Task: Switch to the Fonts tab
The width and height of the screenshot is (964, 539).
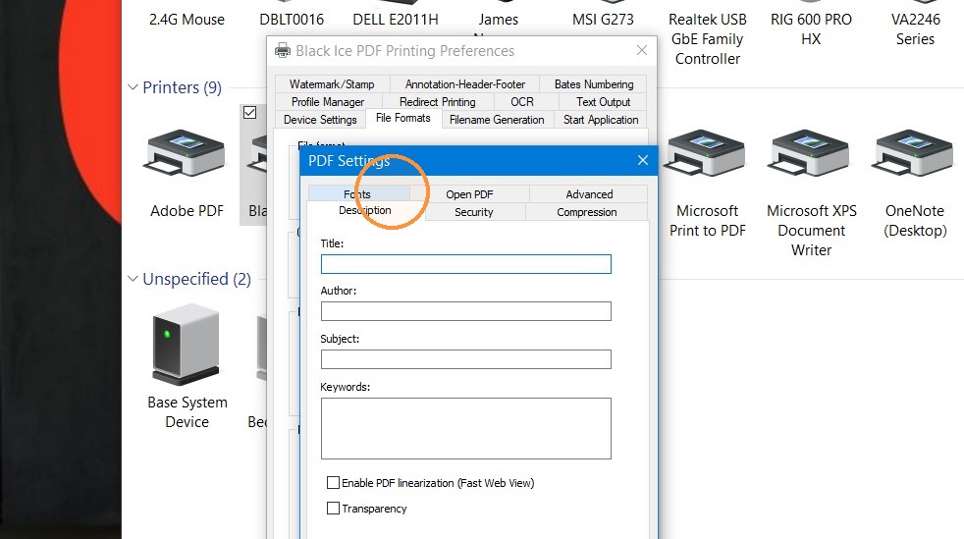Action: pos(357,194)
